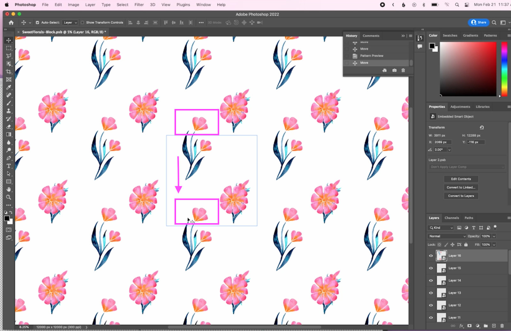Screen dimensions: 511x331
Task: Select the Eyedropper tool
Action: pyautogui.click(x=9, y=87)
